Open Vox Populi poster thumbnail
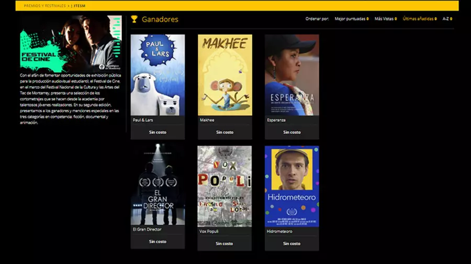 [225, 186]
